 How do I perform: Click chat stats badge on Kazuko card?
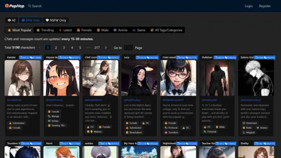31,58
